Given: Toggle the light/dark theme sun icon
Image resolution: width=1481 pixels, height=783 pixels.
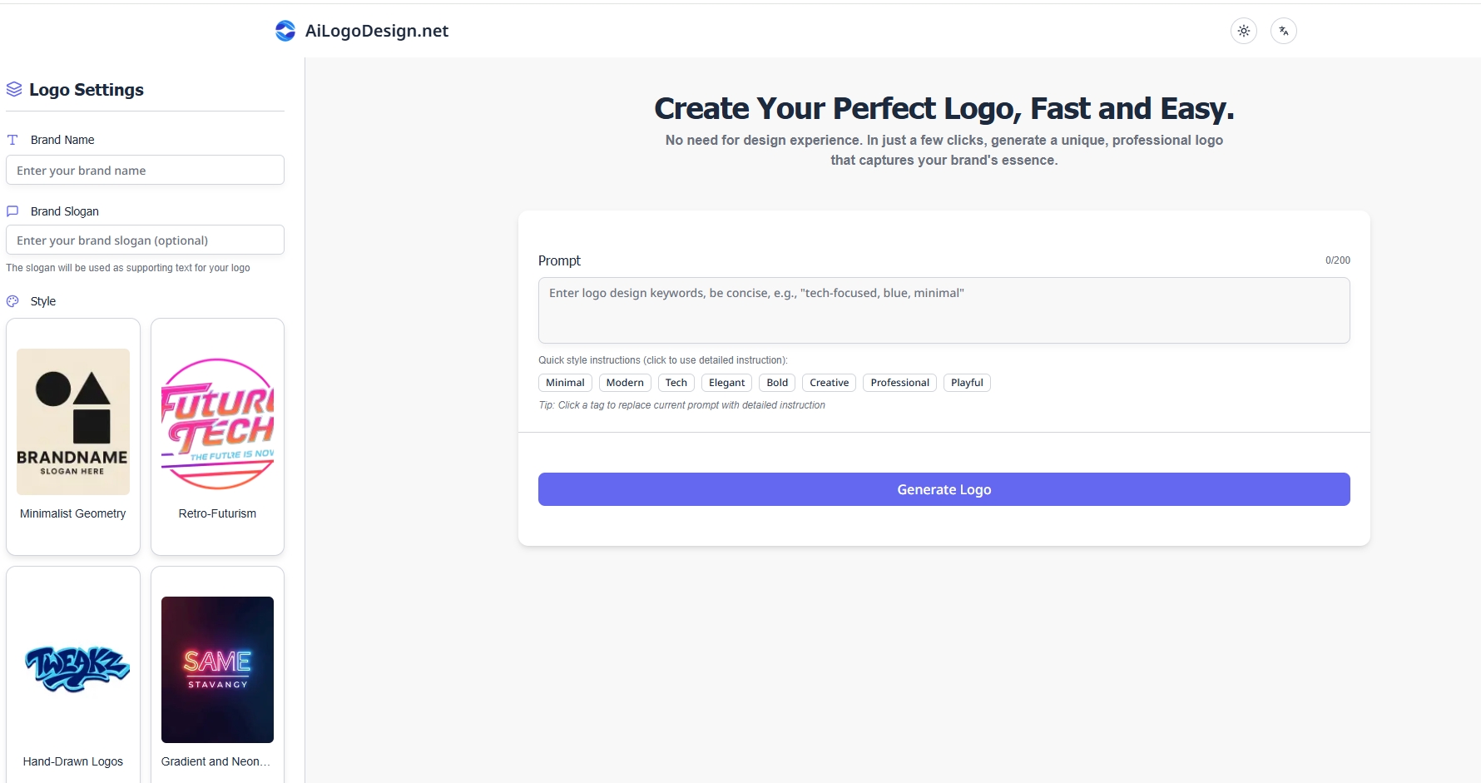Looking at the screenshot, I should [x=1243, y=31].
